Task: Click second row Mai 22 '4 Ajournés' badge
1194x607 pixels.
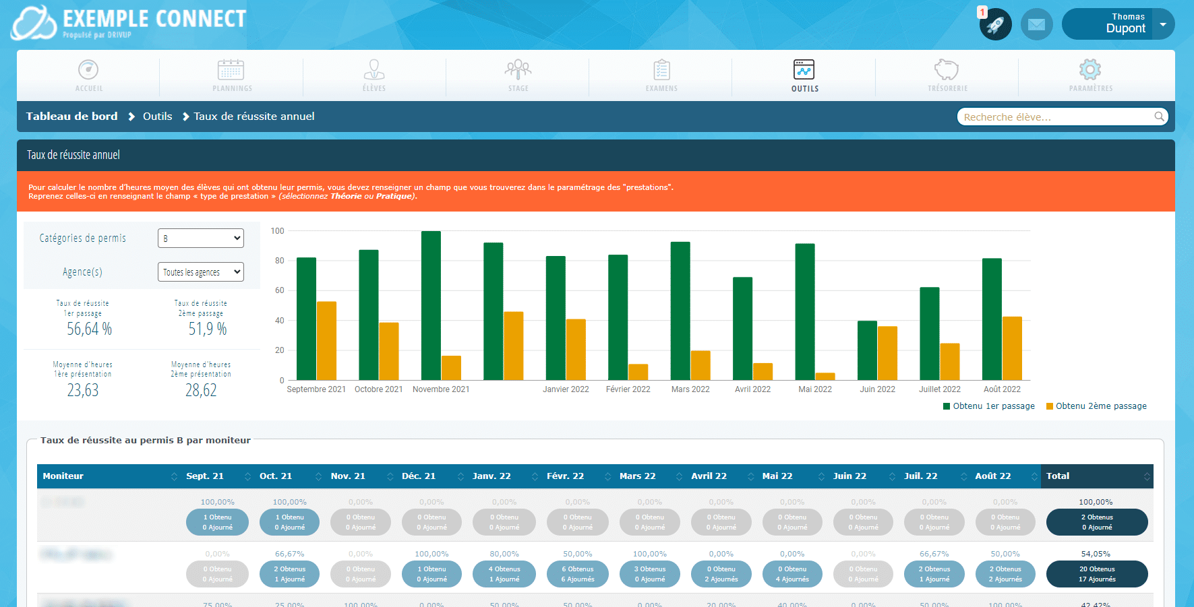Action: coord(792,574)
